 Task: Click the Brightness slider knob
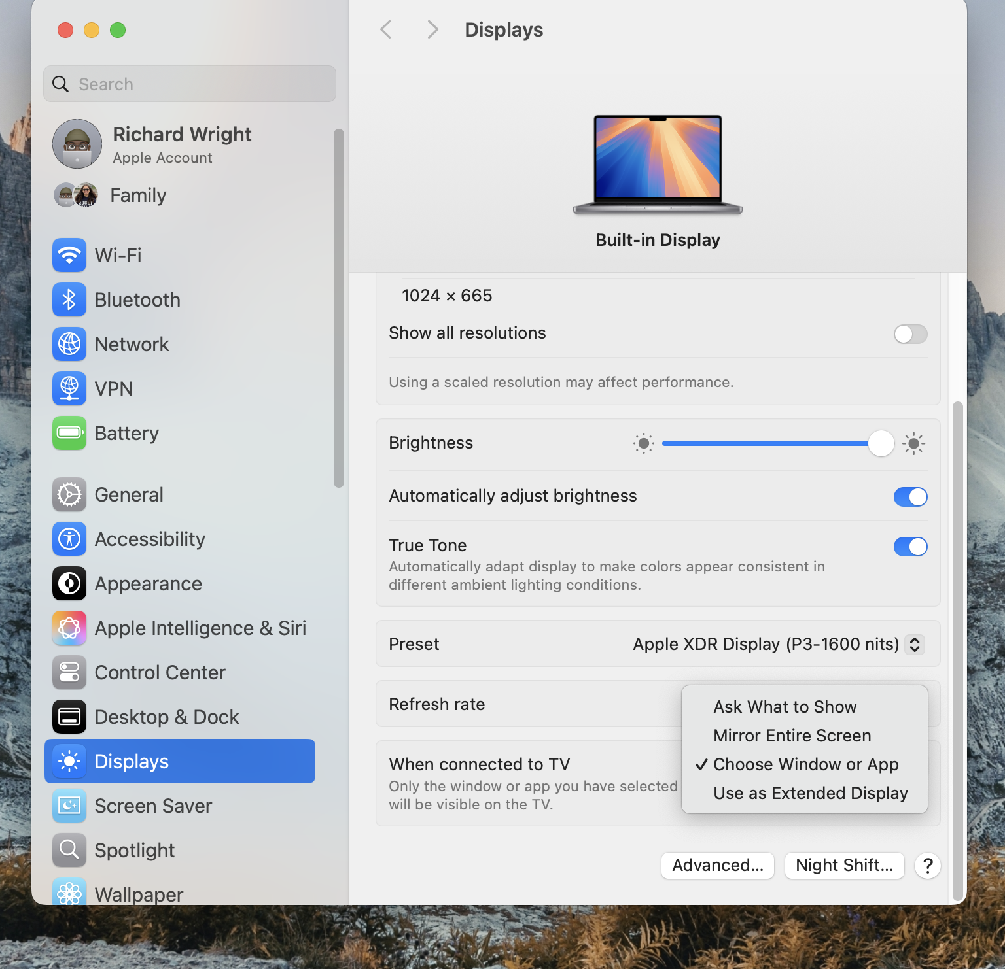[881, 443]
